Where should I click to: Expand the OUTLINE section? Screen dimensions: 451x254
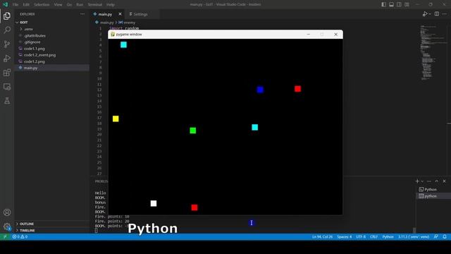pyautogui.click(x=51, y=224)
